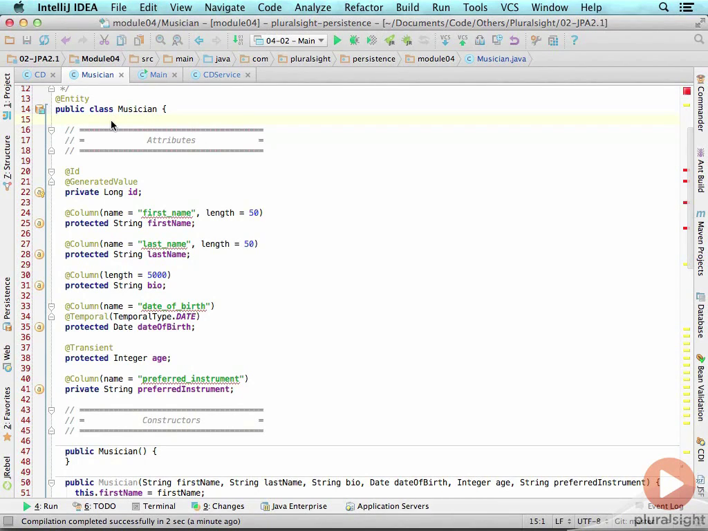Click the Debug bug icon

pyautogui.click(x=354, y=41)
